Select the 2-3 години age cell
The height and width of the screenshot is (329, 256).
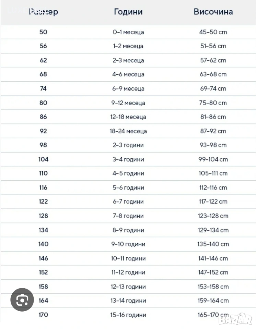pos(128,145)
